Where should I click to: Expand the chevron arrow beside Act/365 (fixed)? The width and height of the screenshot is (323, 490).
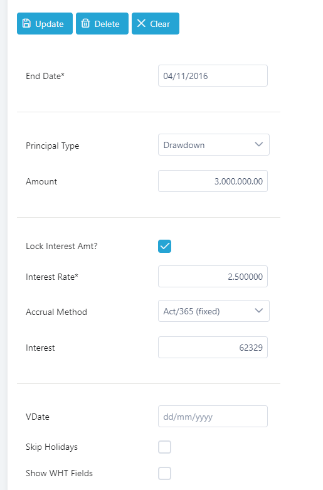tap(258, 311)
